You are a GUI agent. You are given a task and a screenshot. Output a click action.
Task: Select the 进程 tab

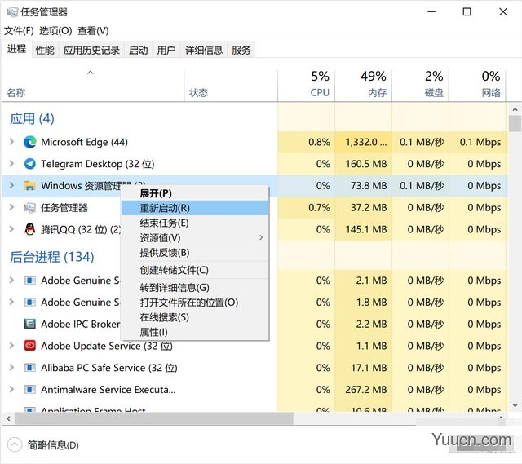[x=16, y=49]
